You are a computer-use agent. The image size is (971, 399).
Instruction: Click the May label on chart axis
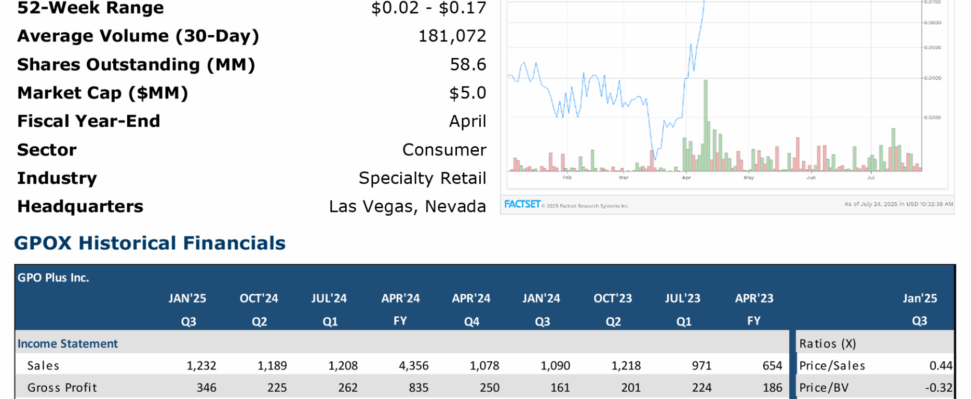(748, 178)
